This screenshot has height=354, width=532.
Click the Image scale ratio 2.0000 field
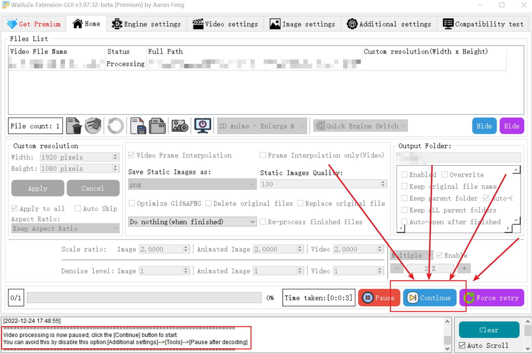click(164, 249)
